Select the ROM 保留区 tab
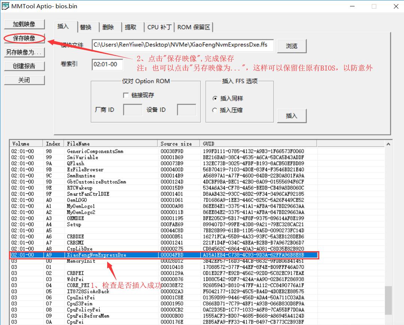This screenshot has width=404, height=325. pos(192,27)
